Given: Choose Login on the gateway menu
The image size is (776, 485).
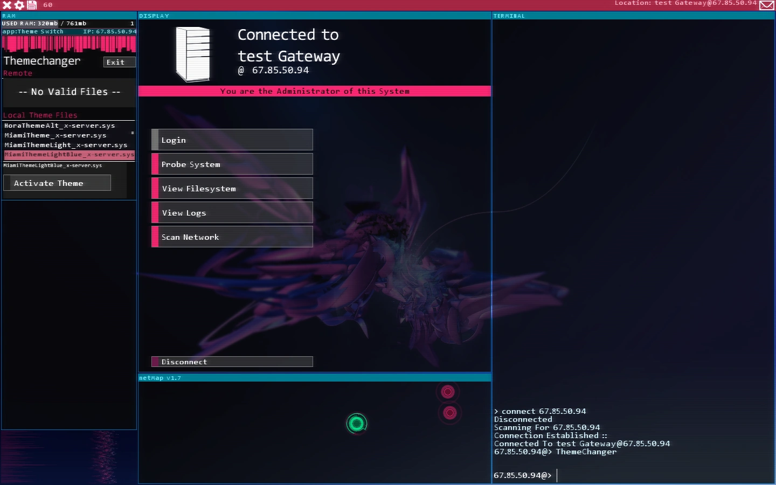Looking at the screenshot, I should pyautogui.click(x=232, y=140).
